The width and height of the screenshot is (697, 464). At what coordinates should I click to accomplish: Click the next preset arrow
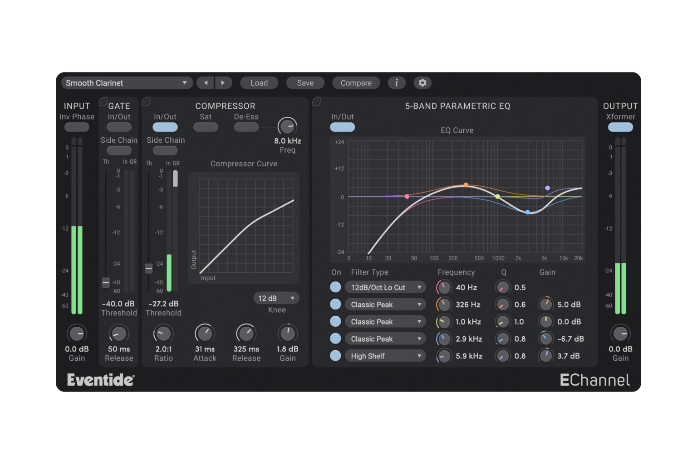(223, 82)
